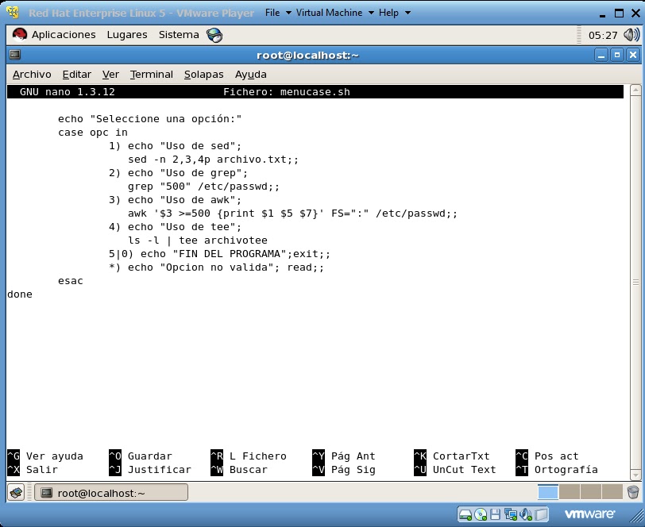Switch to the first workspace
This screenshot has height=527, width=645.
tap(548, 492)
